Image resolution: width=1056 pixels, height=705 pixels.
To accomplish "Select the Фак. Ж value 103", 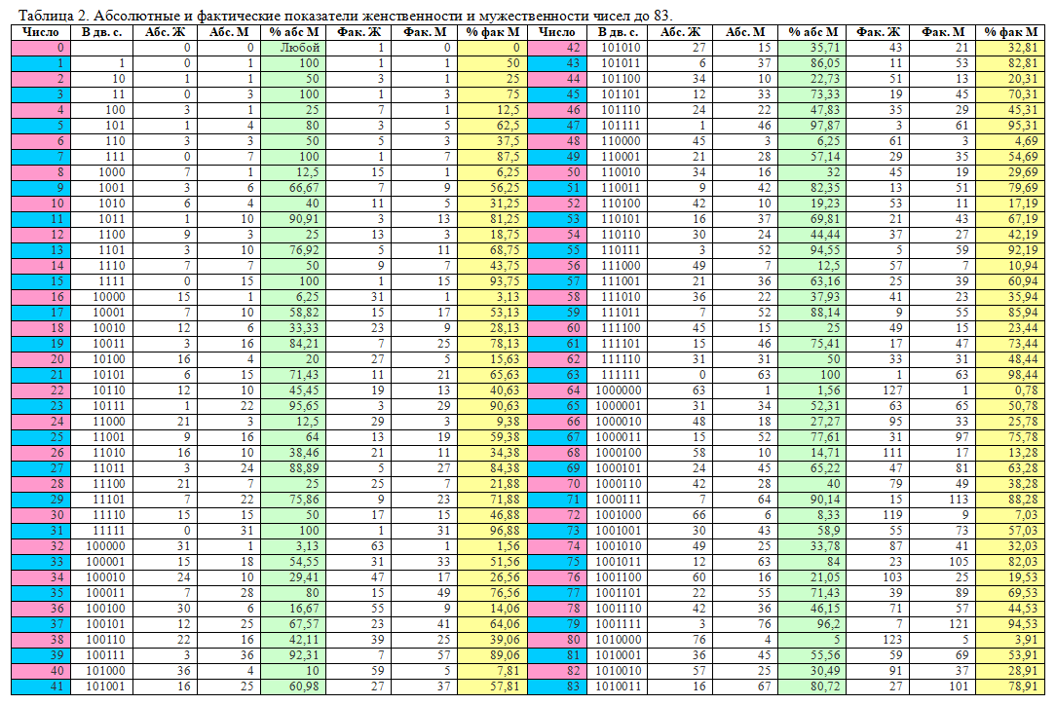I will coord(892,577).
